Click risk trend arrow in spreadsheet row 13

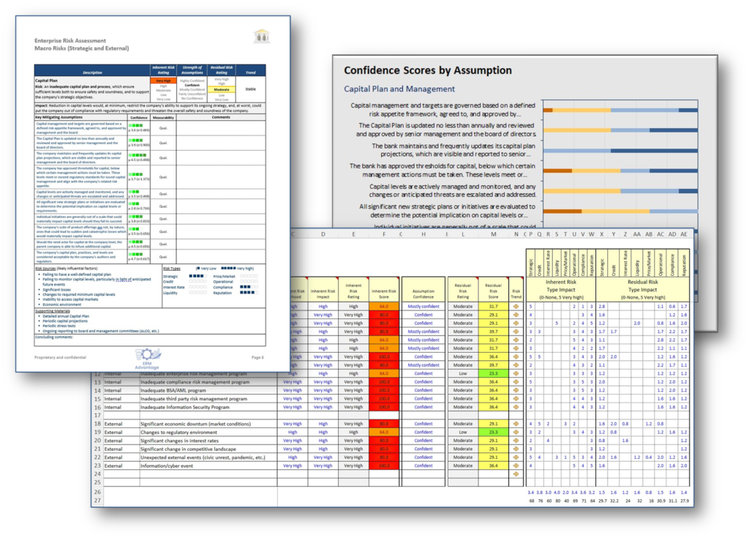pos(515,381)
